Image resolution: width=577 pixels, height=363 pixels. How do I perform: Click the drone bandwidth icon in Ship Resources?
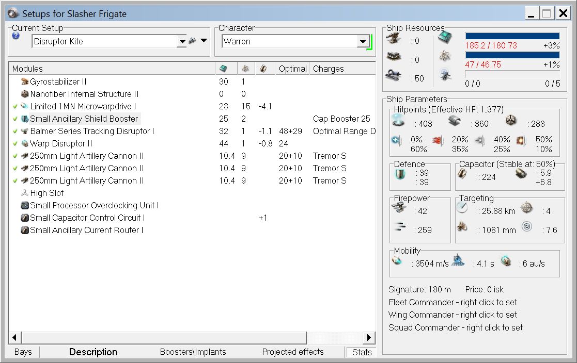(x=445, y=75)
